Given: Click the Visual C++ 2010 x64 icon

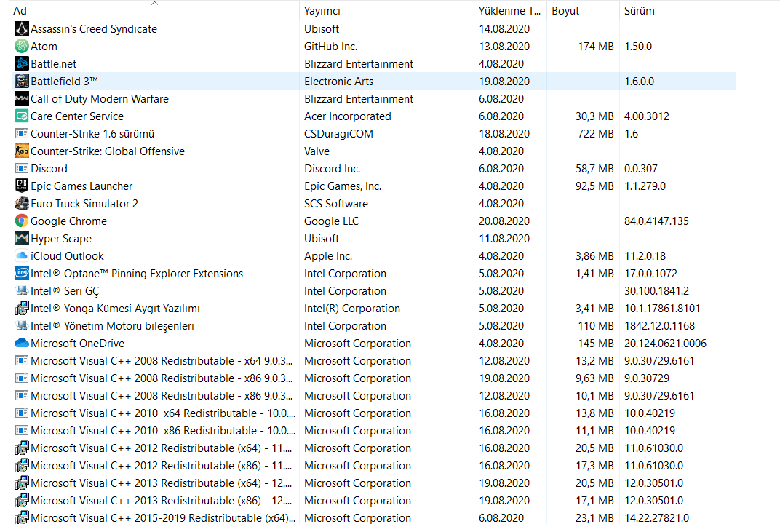Looking at the screenshot, I should tap(21, 413).
